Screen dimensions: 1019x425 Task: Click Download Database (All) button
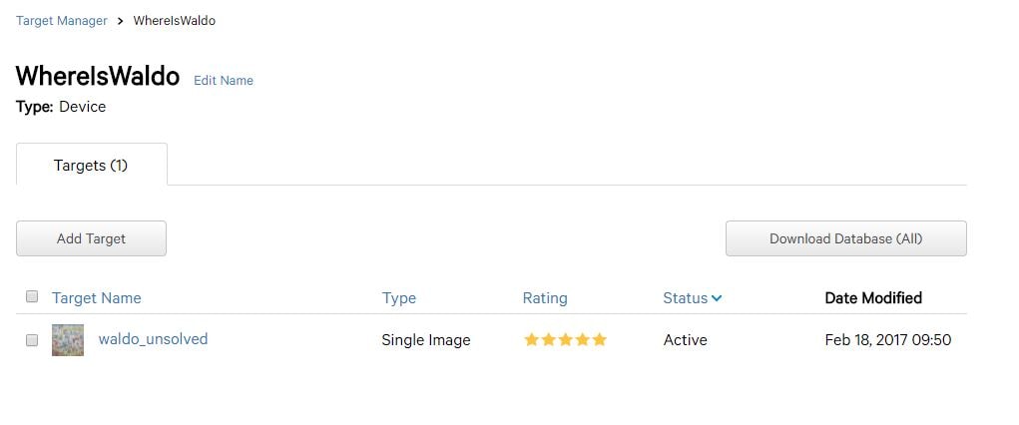coord(846,238)
